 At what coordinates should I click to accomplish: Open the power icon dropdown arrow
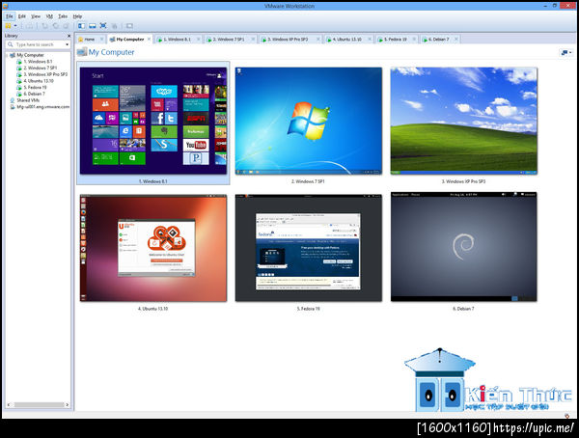(15, 26)
